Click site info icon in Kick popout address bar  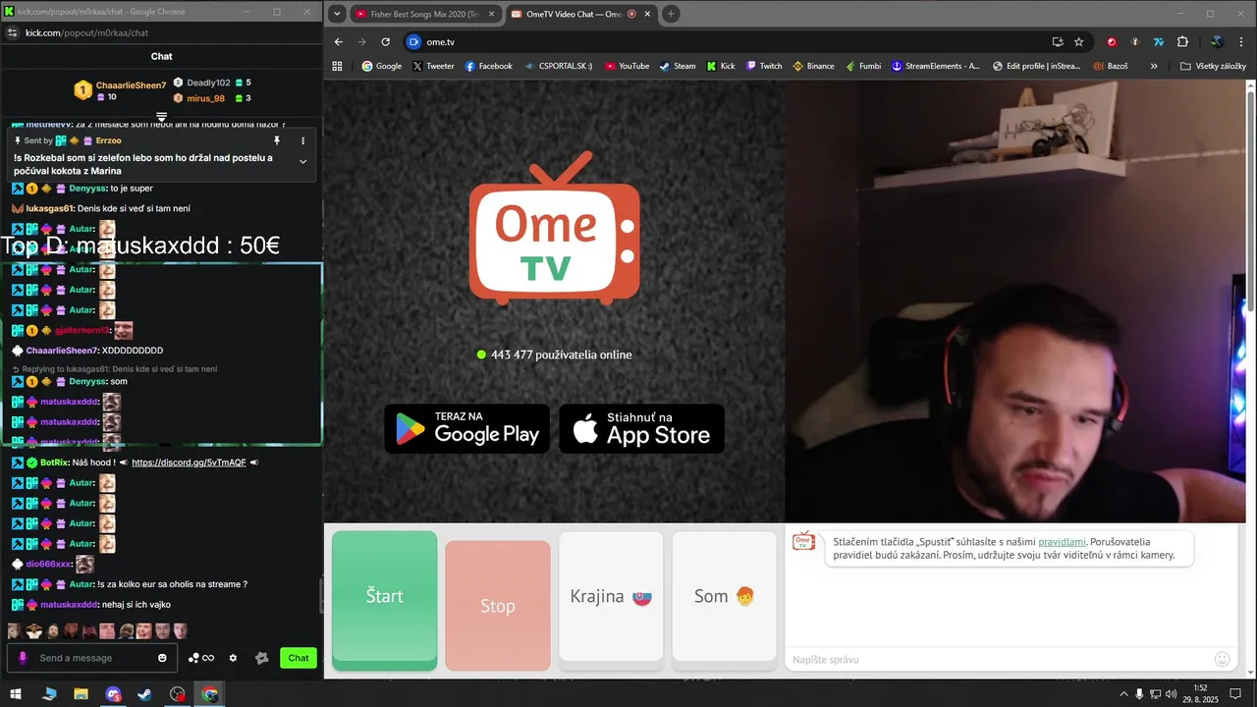coord(12,32)
